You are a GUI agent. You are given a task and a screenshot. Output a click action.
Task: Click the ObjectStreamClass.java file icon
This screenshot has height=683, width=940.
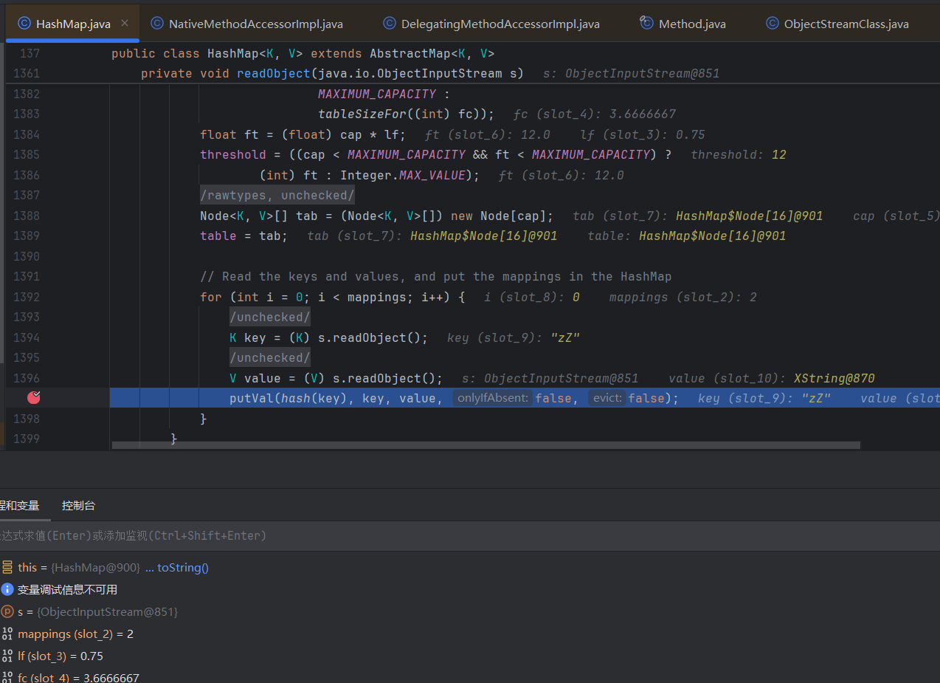coord(773,24)
